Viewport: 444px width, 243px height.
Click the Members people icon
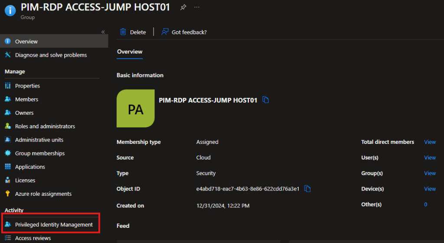click(x=8, y=99)
